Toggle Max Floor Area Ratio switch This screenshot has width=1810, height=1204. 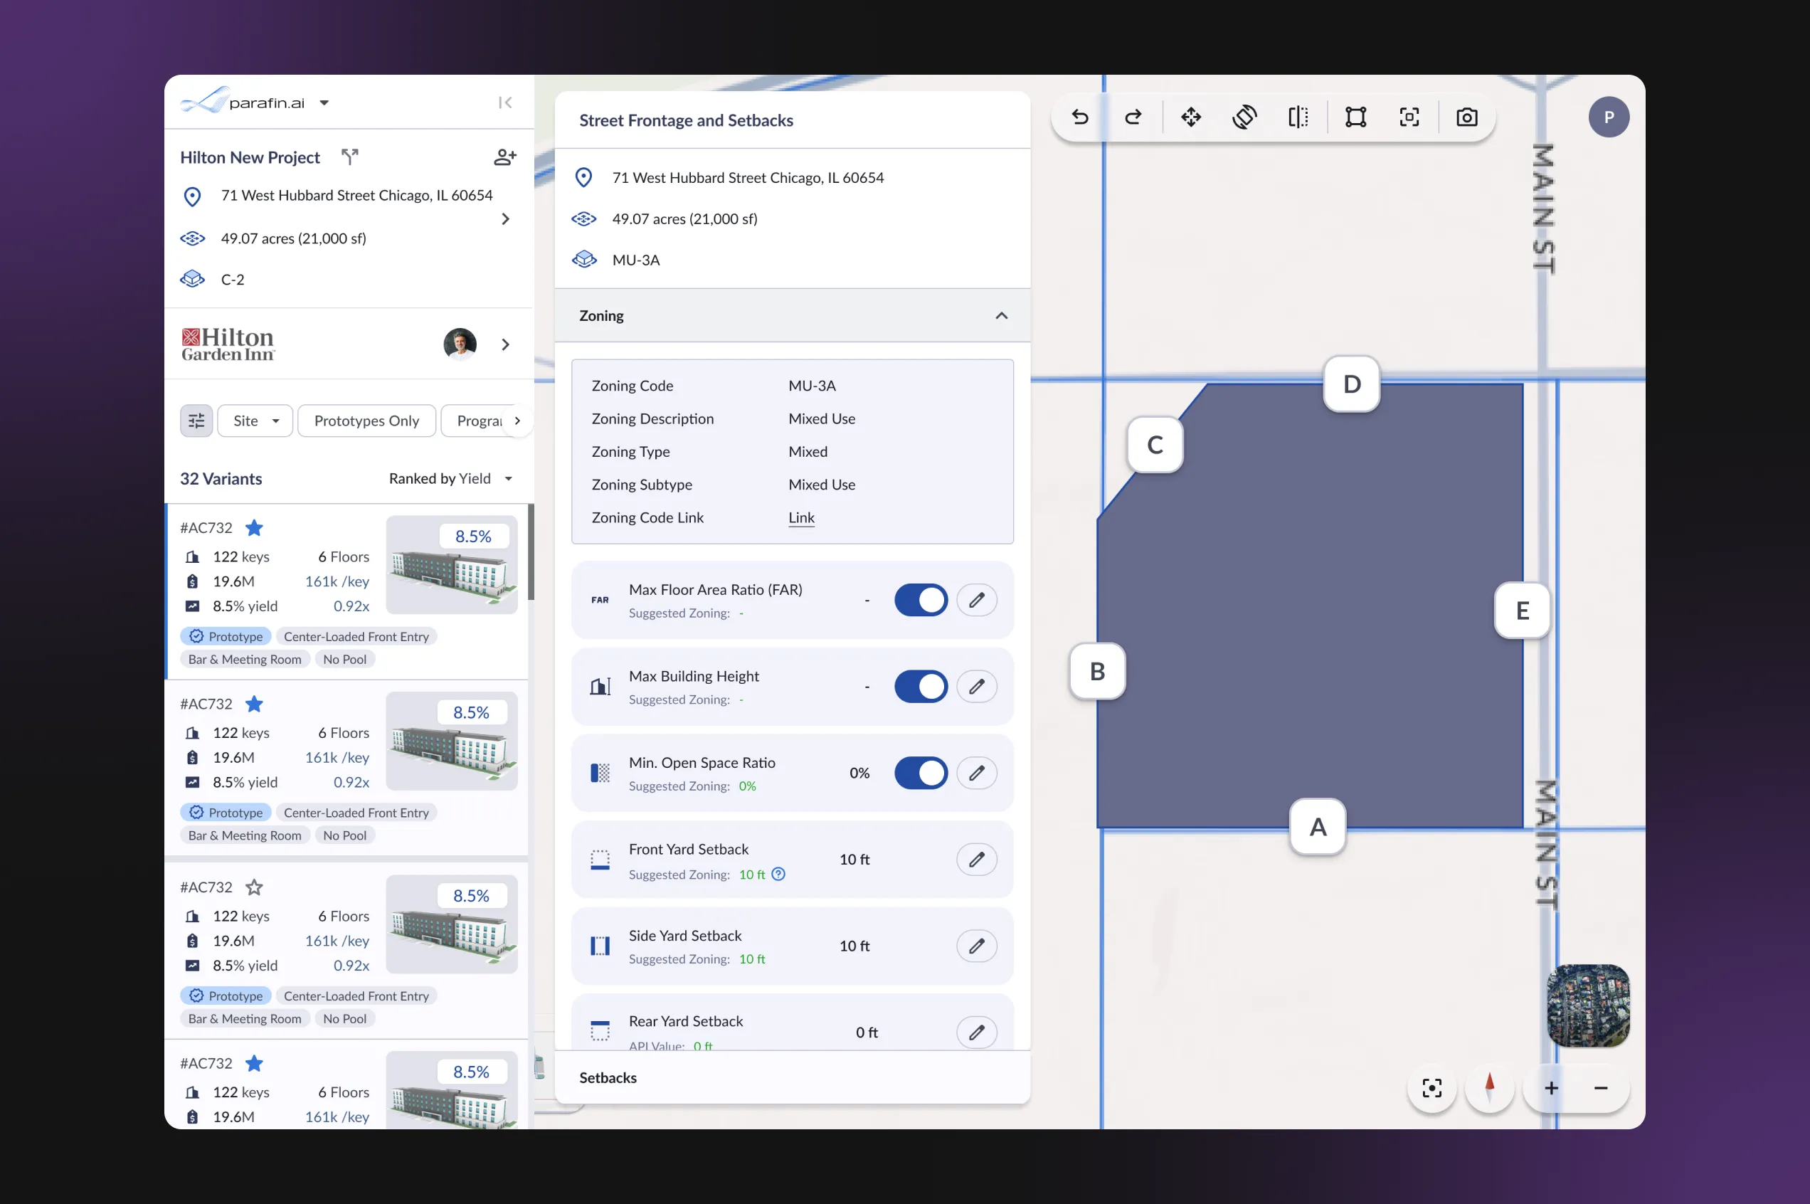coord(921,600)
